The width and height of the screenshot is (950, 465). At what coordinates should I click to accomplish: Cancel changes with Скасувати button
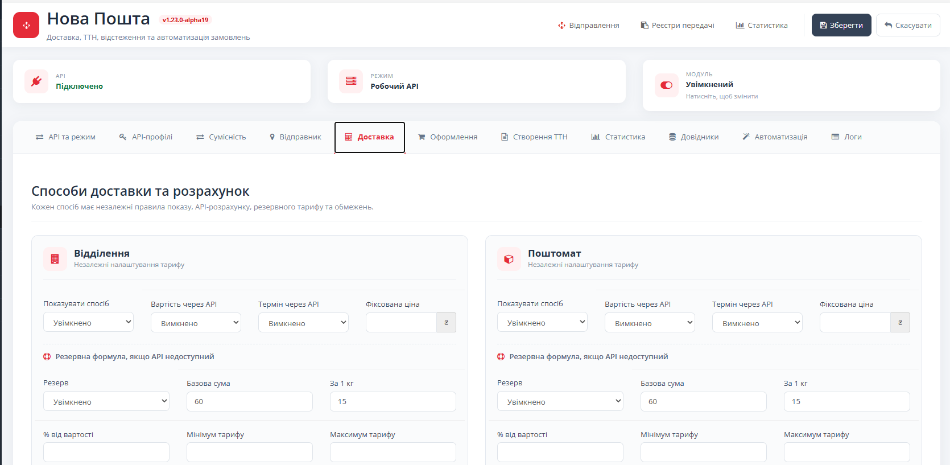(908, 25)
